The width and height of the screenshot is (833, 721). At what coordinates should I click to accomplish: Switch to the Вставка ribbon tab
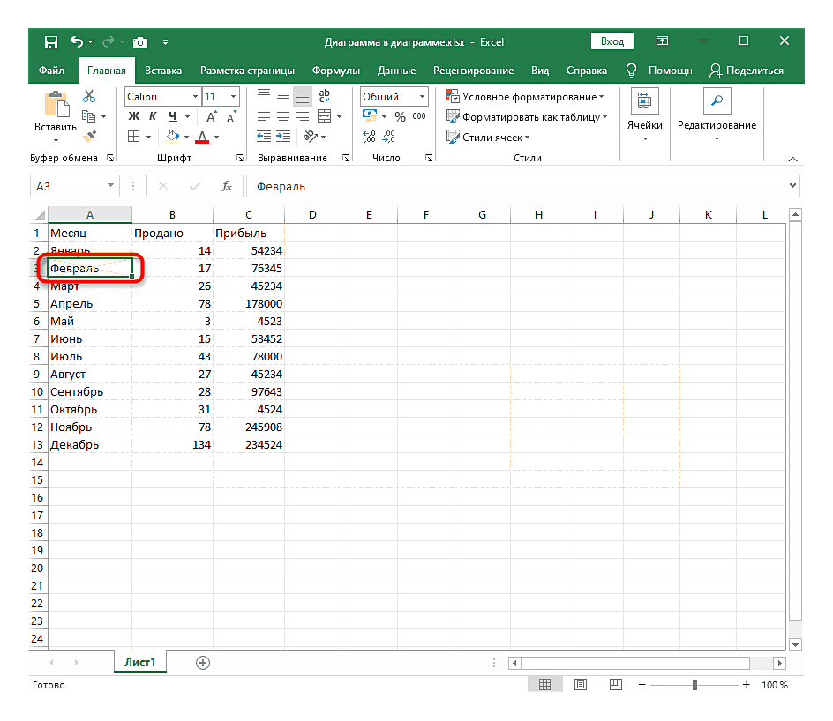click(x=163, y=71)
